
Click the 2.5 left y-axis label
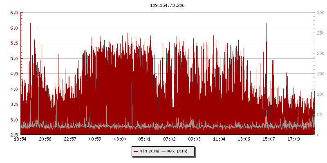click(x=13, y=135)
